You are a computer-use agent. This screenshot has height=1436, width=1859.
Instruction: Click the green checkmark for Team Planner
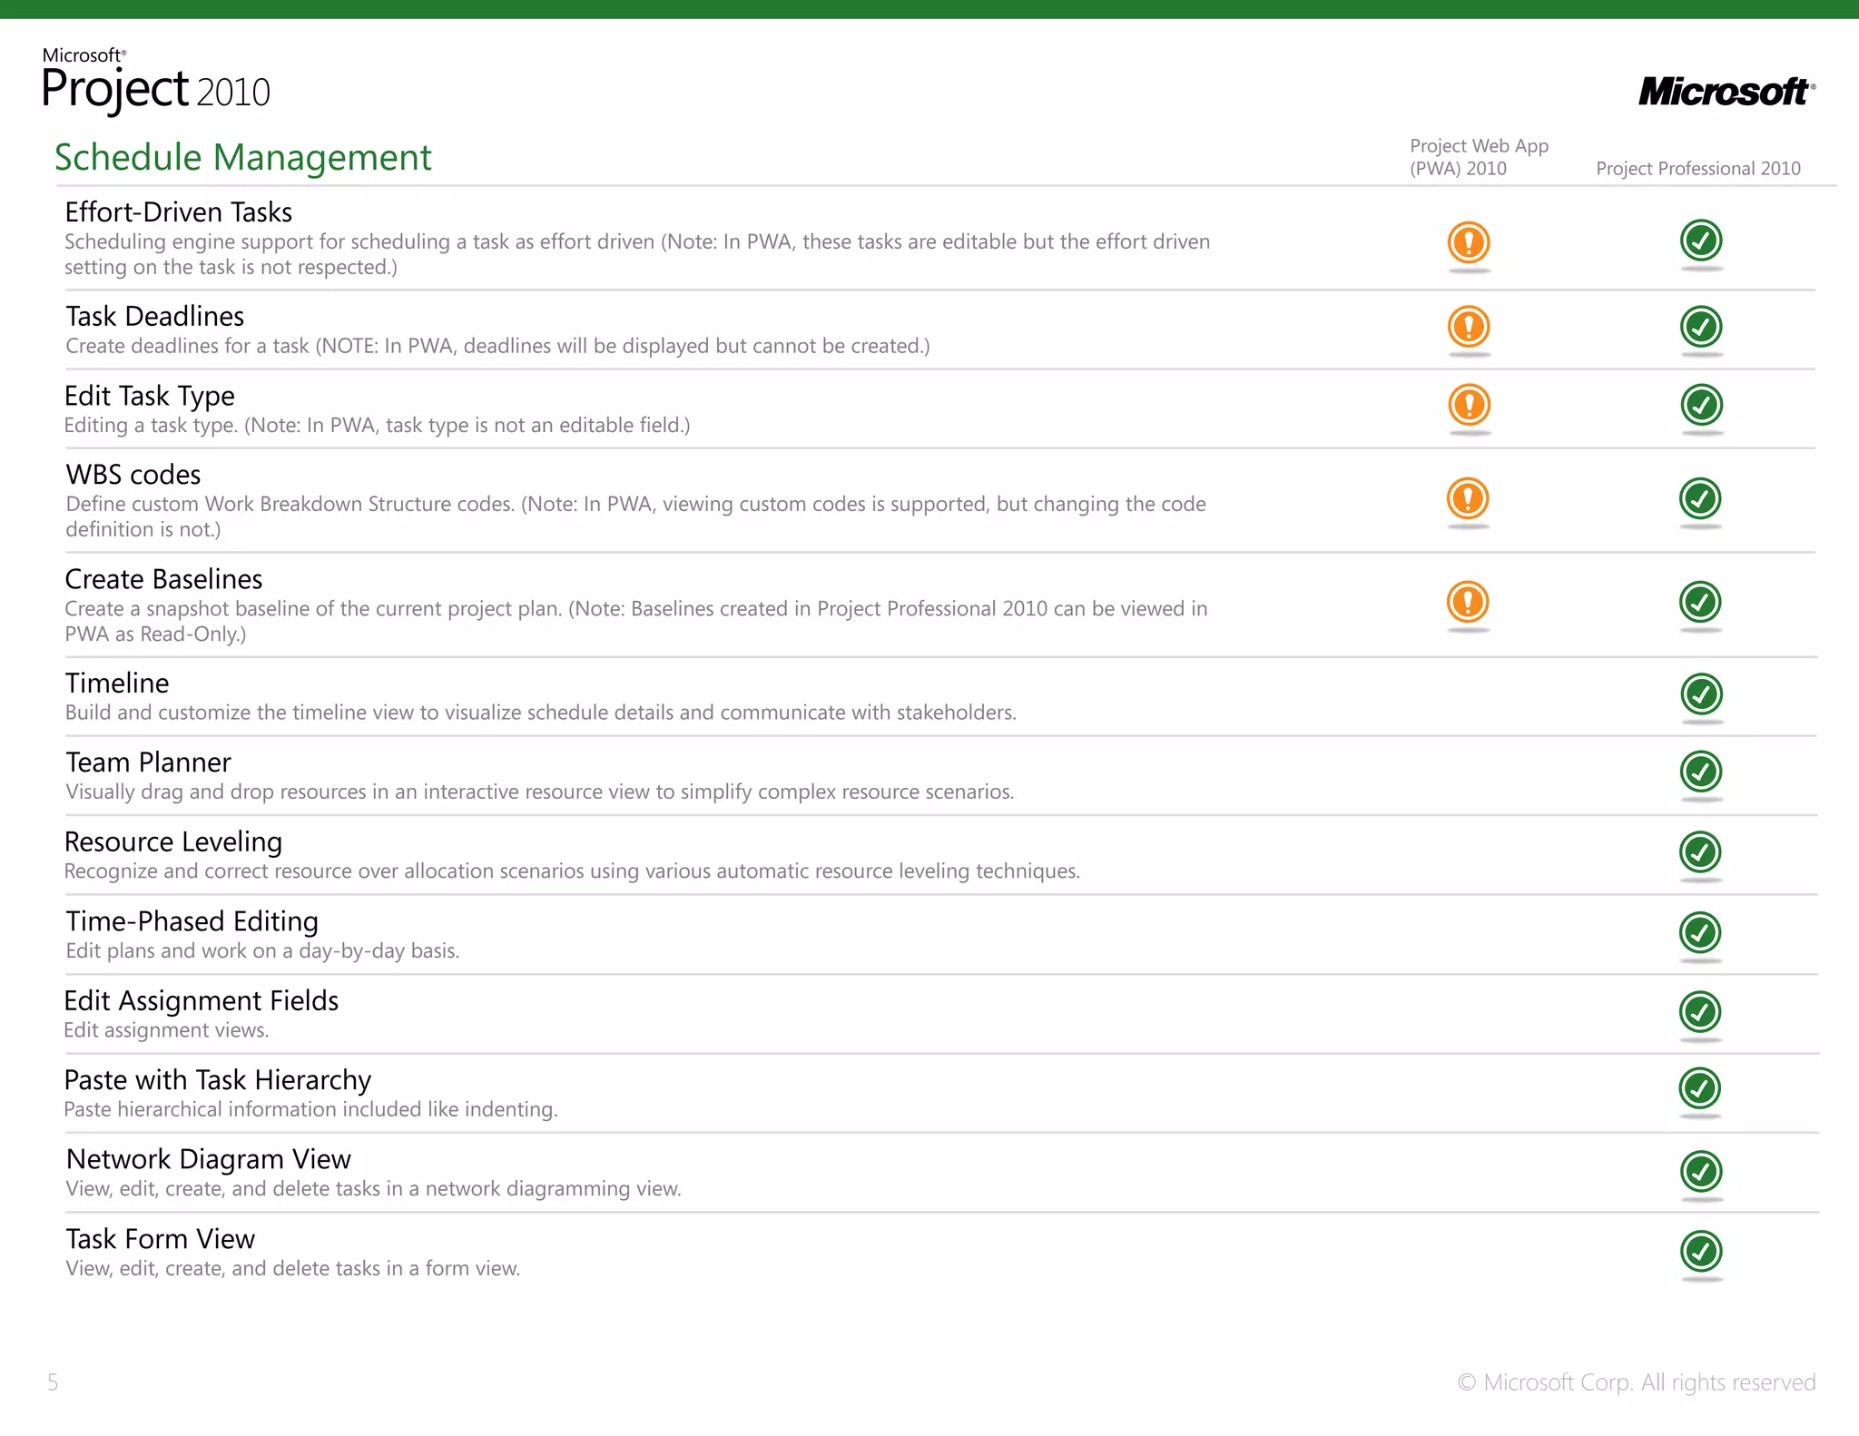1701,772
